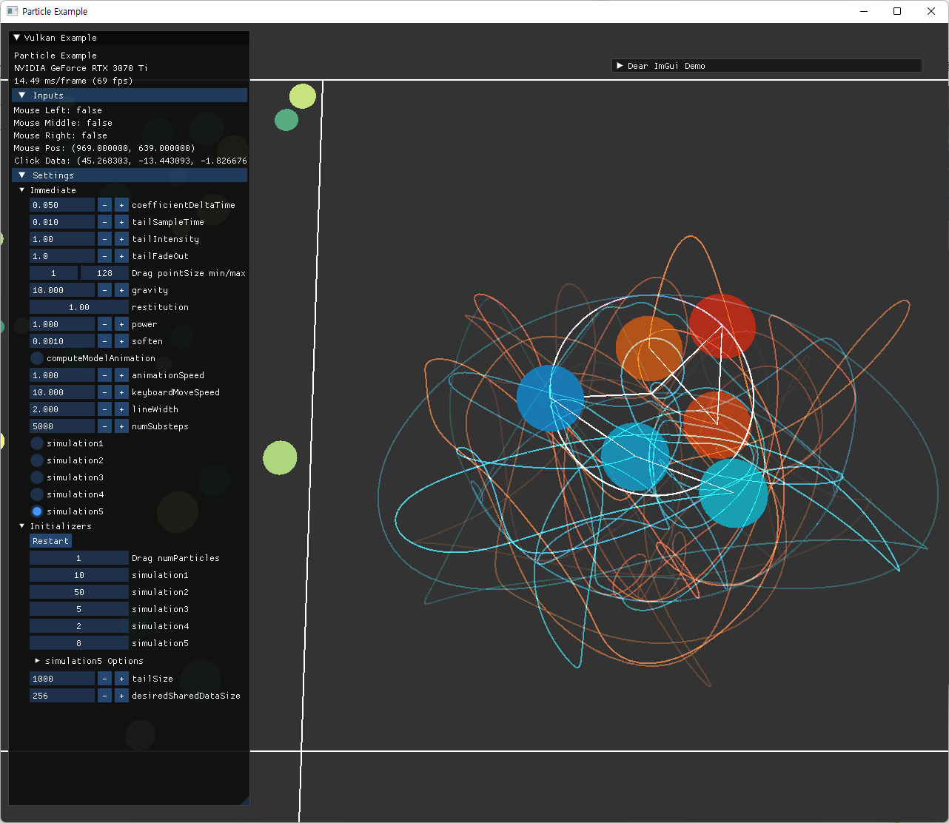Toggle computeModelAnimation checkbox
The image size is (949, 823).
pyautogui.click(x=37, y=358)
